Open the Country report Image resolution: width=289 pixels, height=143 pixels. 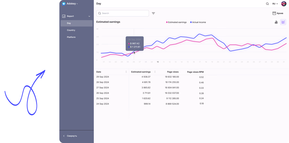71,30
